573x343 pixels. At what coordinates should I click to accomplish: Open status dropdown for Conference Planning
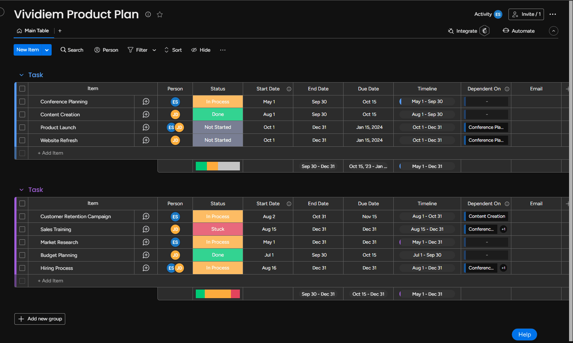tap(218, 102)
